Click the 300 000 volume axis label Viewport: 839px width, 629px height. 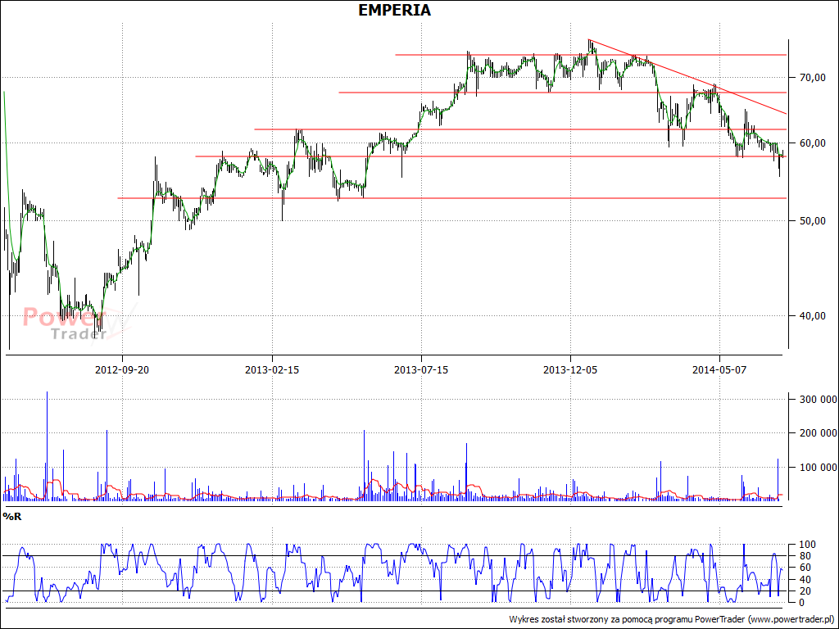tap(819, 399)
